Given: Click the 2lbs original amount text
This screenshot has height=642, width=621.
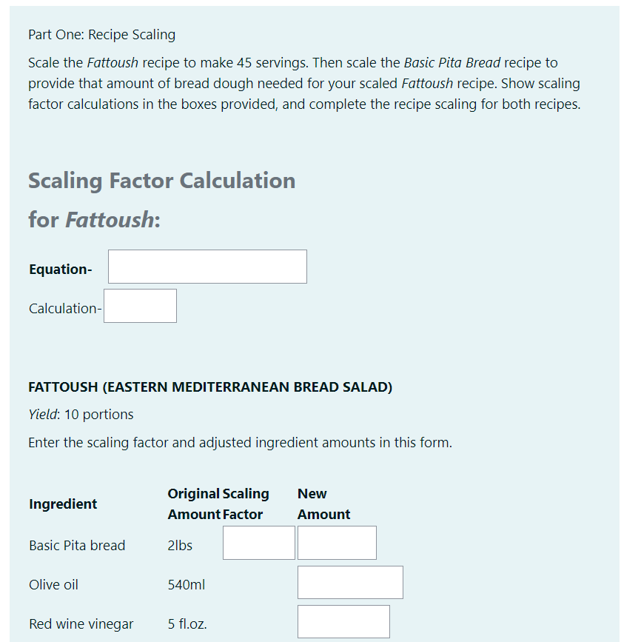Looking at the screenshot, I should tap(179, 545).
